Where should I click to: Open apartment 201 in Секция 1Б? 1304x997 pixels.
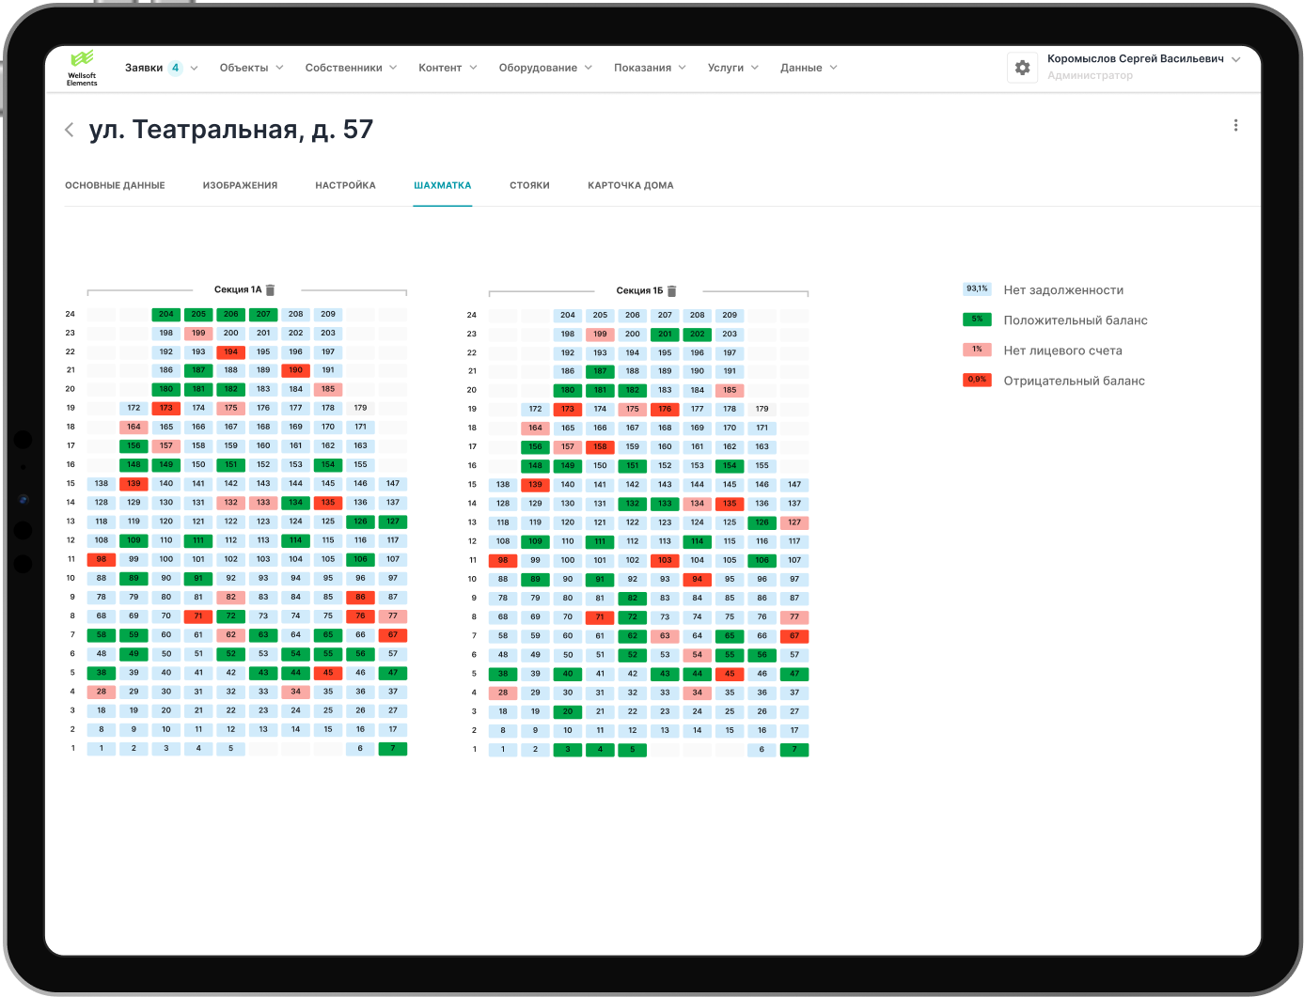(665, 335)
